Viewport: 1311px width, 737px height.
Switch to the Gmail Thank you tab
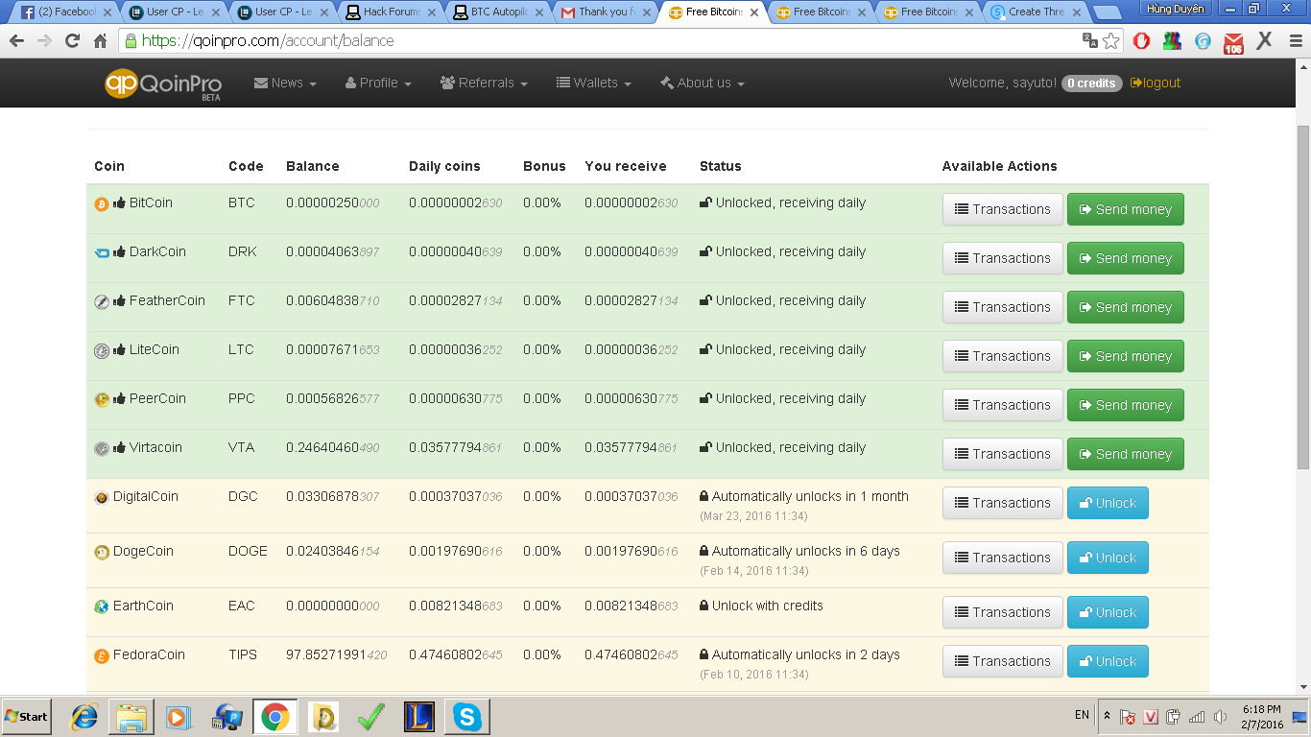pos(607,12)
